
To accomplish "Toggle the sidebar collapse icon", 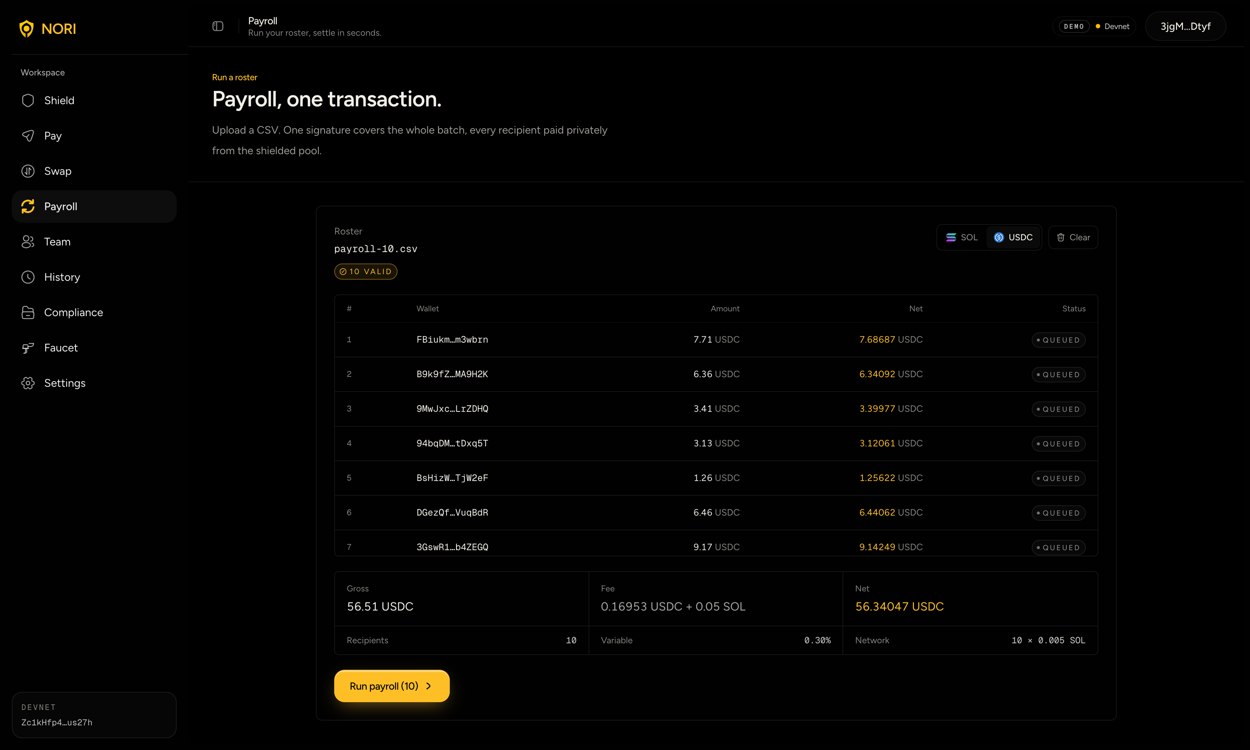I will [218, 26].
